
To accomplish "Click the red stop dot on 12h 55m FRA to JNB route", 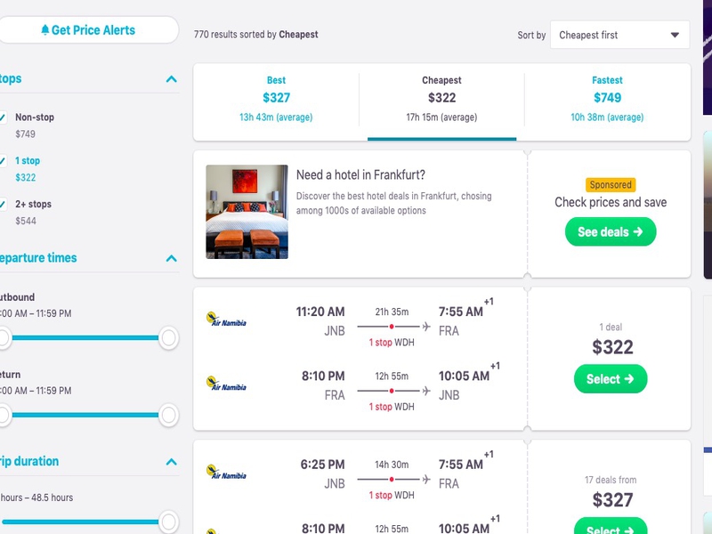I will click(392, 391).
